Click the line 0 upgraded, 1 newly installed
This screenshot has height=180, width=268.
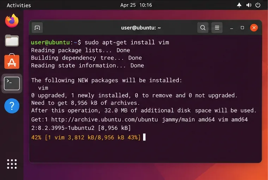point(134,95)
